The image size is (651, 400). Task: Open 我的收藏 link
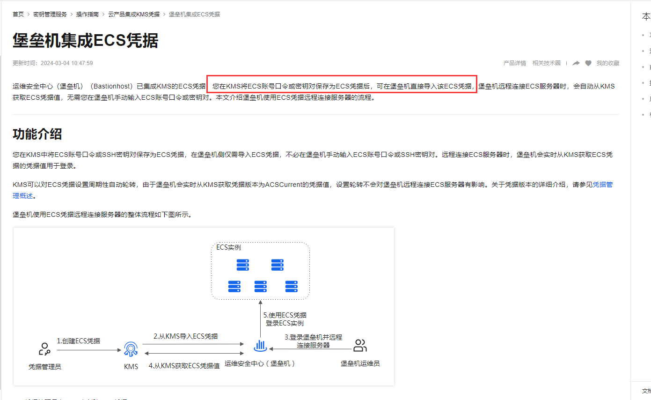(x=607, y=63)
